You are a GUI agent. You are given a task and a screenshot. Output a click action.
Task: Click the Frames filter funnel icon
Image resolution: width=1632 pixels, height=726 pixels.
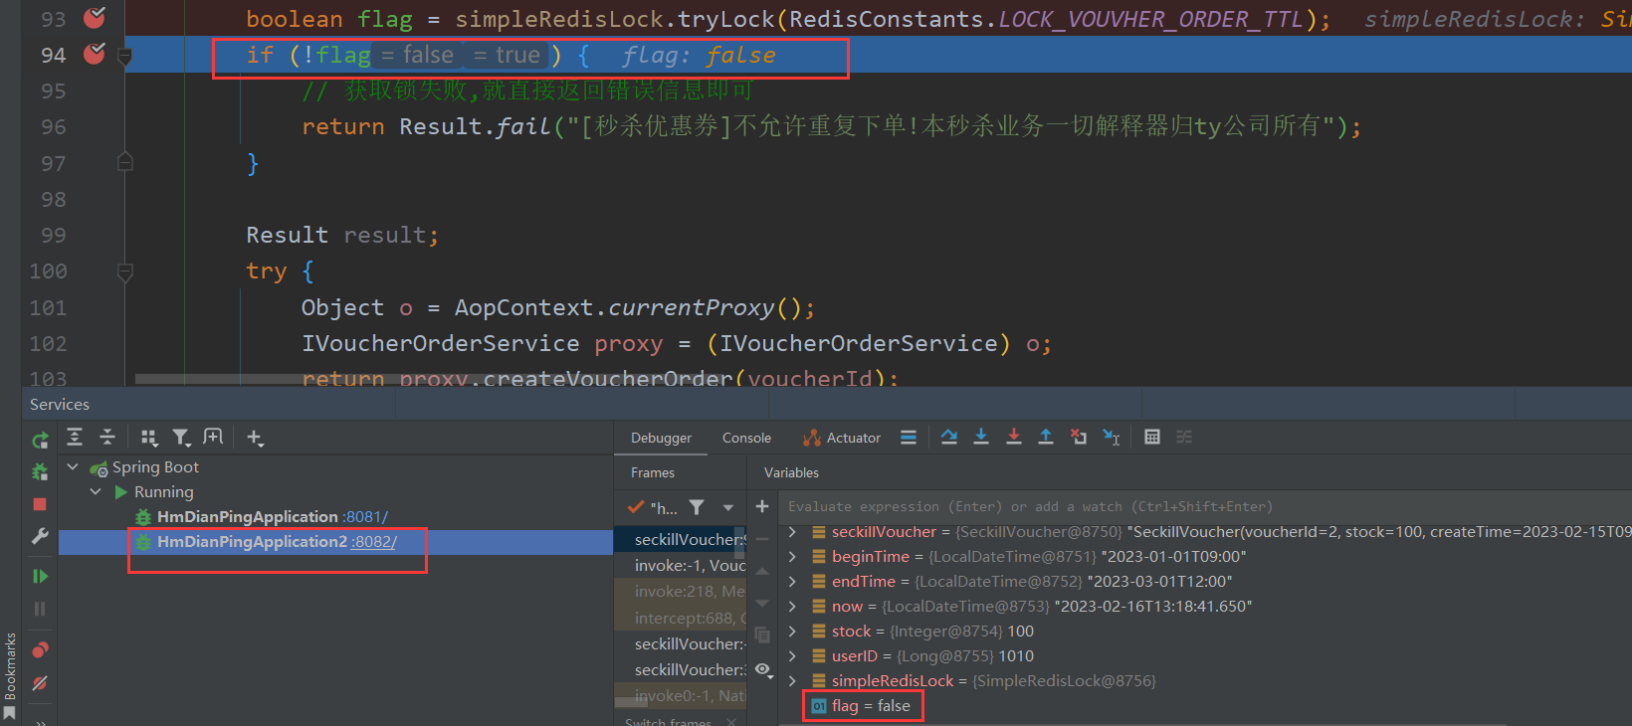pyautogui.click(x=697, y=507)
